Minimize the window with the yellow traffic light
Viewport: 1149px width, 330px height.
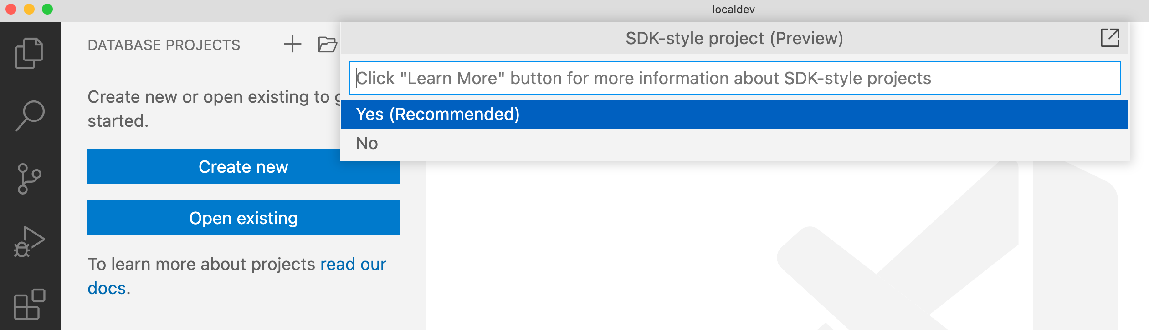[28, 8]
